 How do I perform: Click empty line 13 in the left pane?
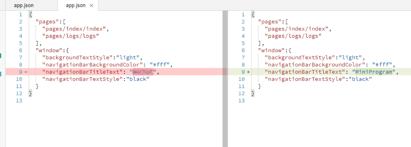pyautogui.click(x=105, y=101)
